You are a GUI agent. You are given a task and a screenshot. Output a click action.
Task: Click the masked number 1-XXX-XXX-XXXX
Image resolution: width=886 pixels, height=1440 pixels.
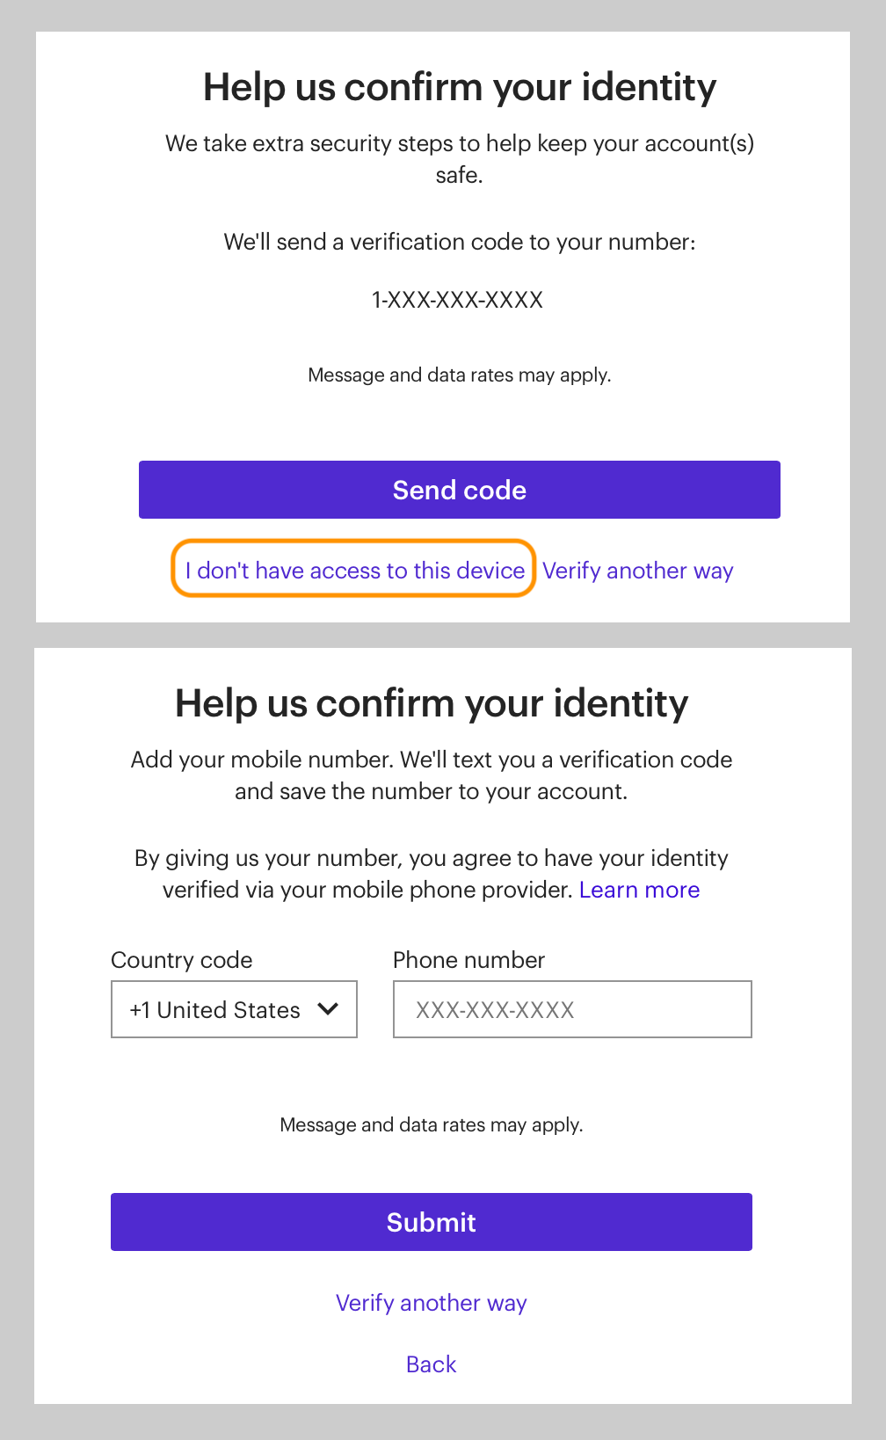tap(457, 300)
